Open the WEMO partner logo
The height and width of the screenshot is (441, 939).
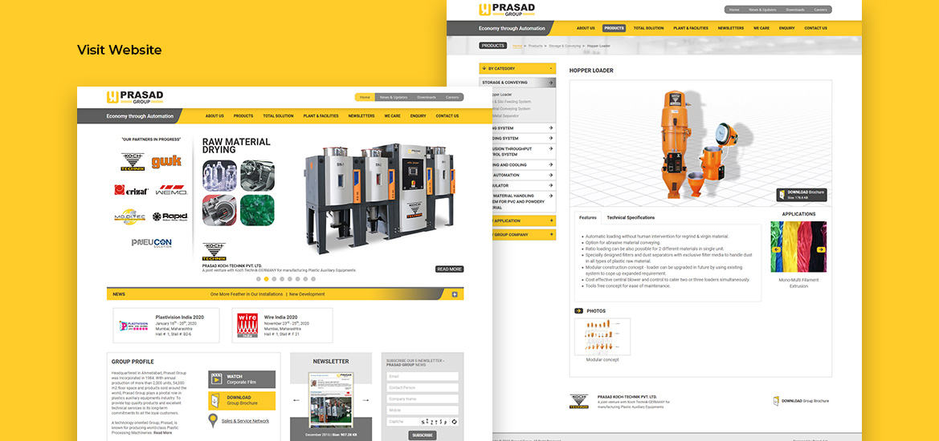(171, 191)
